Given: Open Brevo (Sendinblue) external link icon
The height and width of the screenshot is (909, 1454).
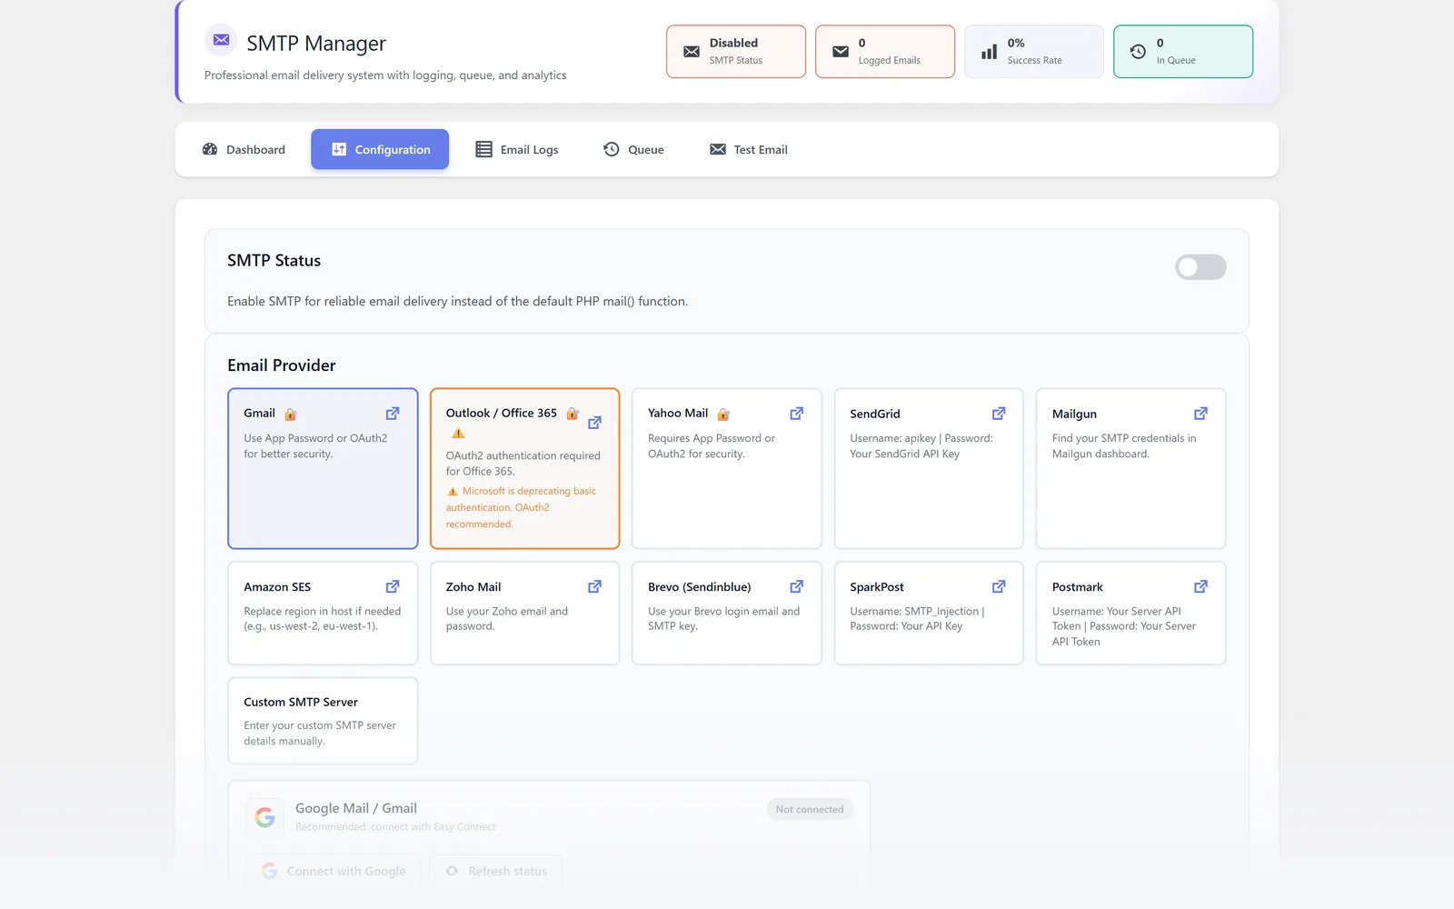Looking at the screenshot, I should pyautogui.click(x=797, y=586).
